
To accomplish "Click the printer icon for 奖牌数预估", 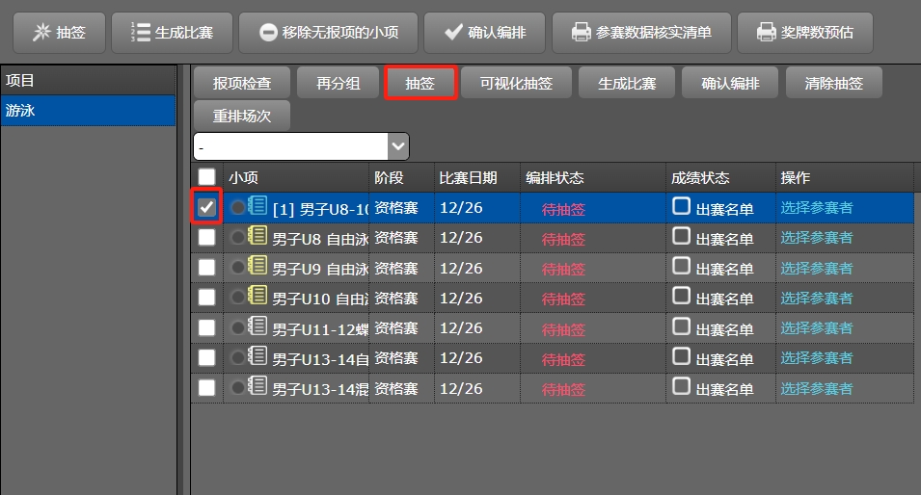I will (766, 33).
